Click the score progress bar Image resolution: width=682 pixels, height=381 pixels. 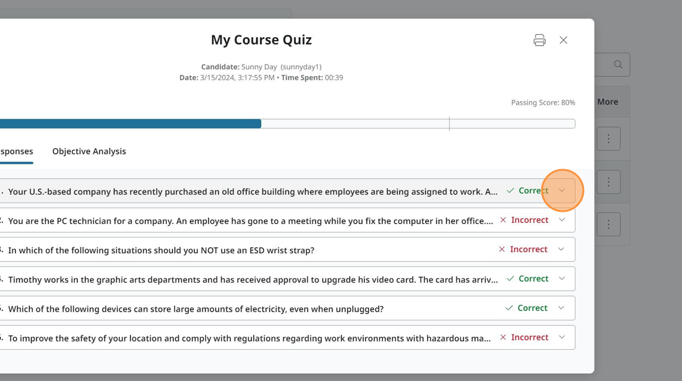click(x=286, y=124)
